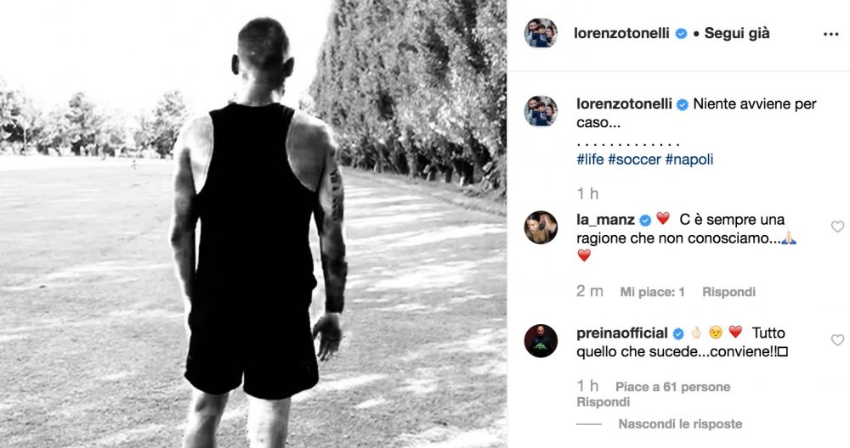Show who liked: Piace a 61 persone
850x448 pixels.
click(x=672, y=387)
